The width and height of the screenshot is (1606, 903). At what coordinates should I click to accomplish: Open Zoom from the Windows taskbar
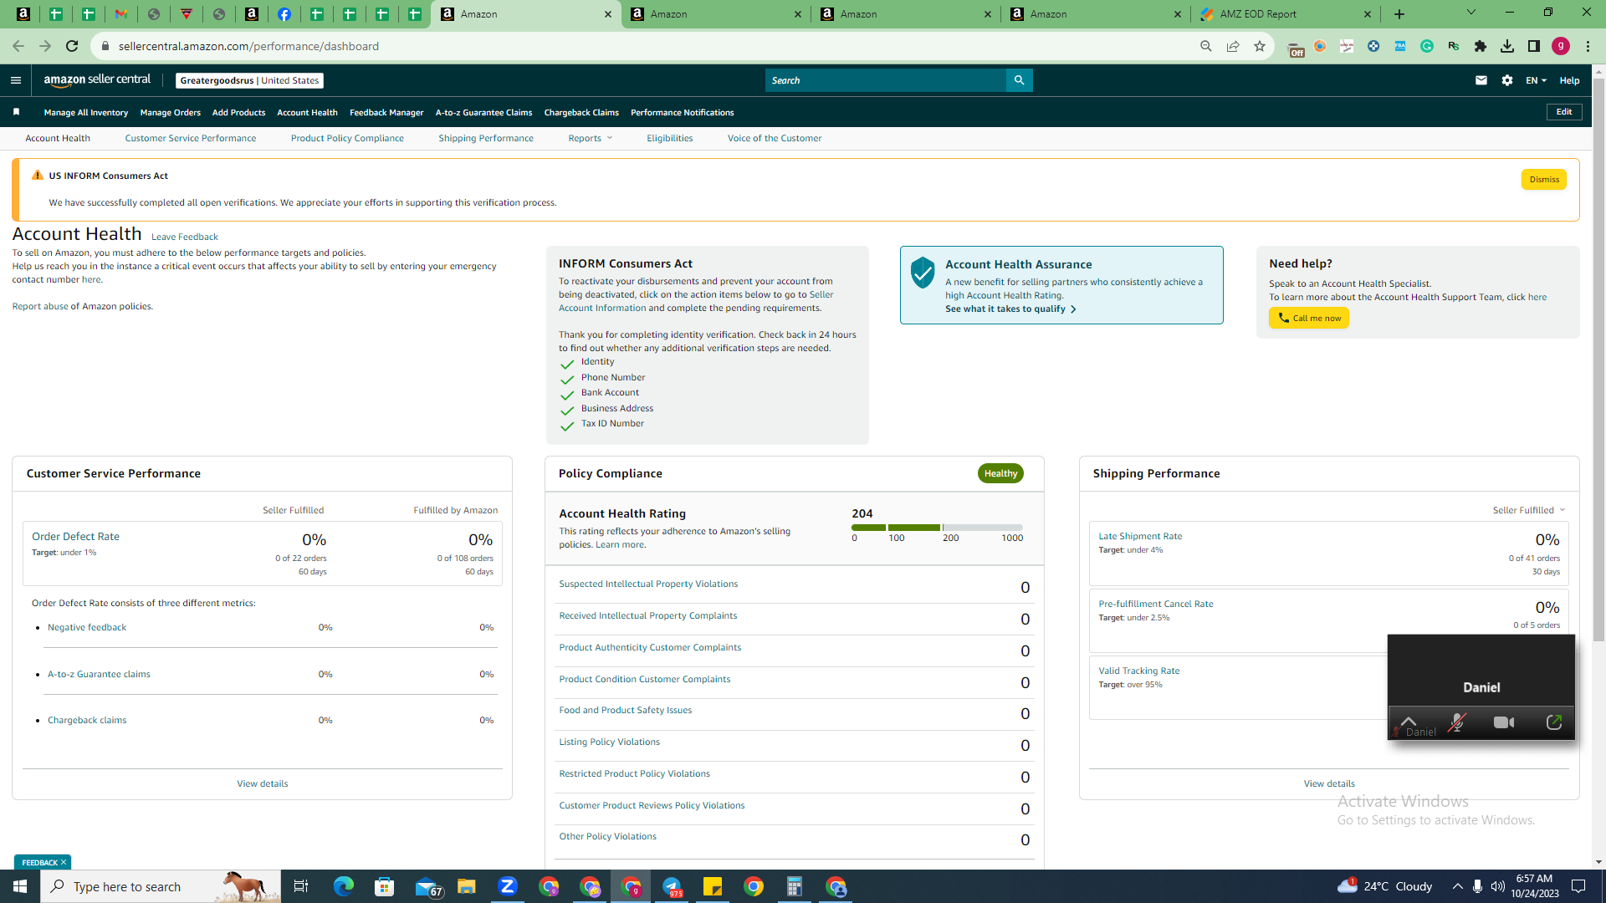click(x=508, y=886)
